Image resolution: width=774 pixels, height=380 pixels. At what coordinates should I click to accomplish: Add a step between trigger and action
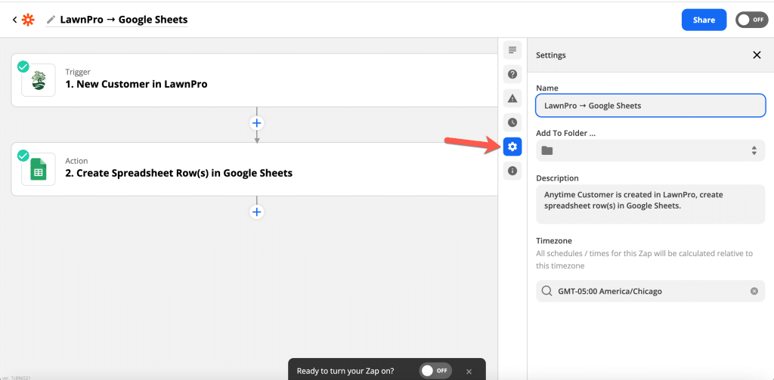point(257,122)
